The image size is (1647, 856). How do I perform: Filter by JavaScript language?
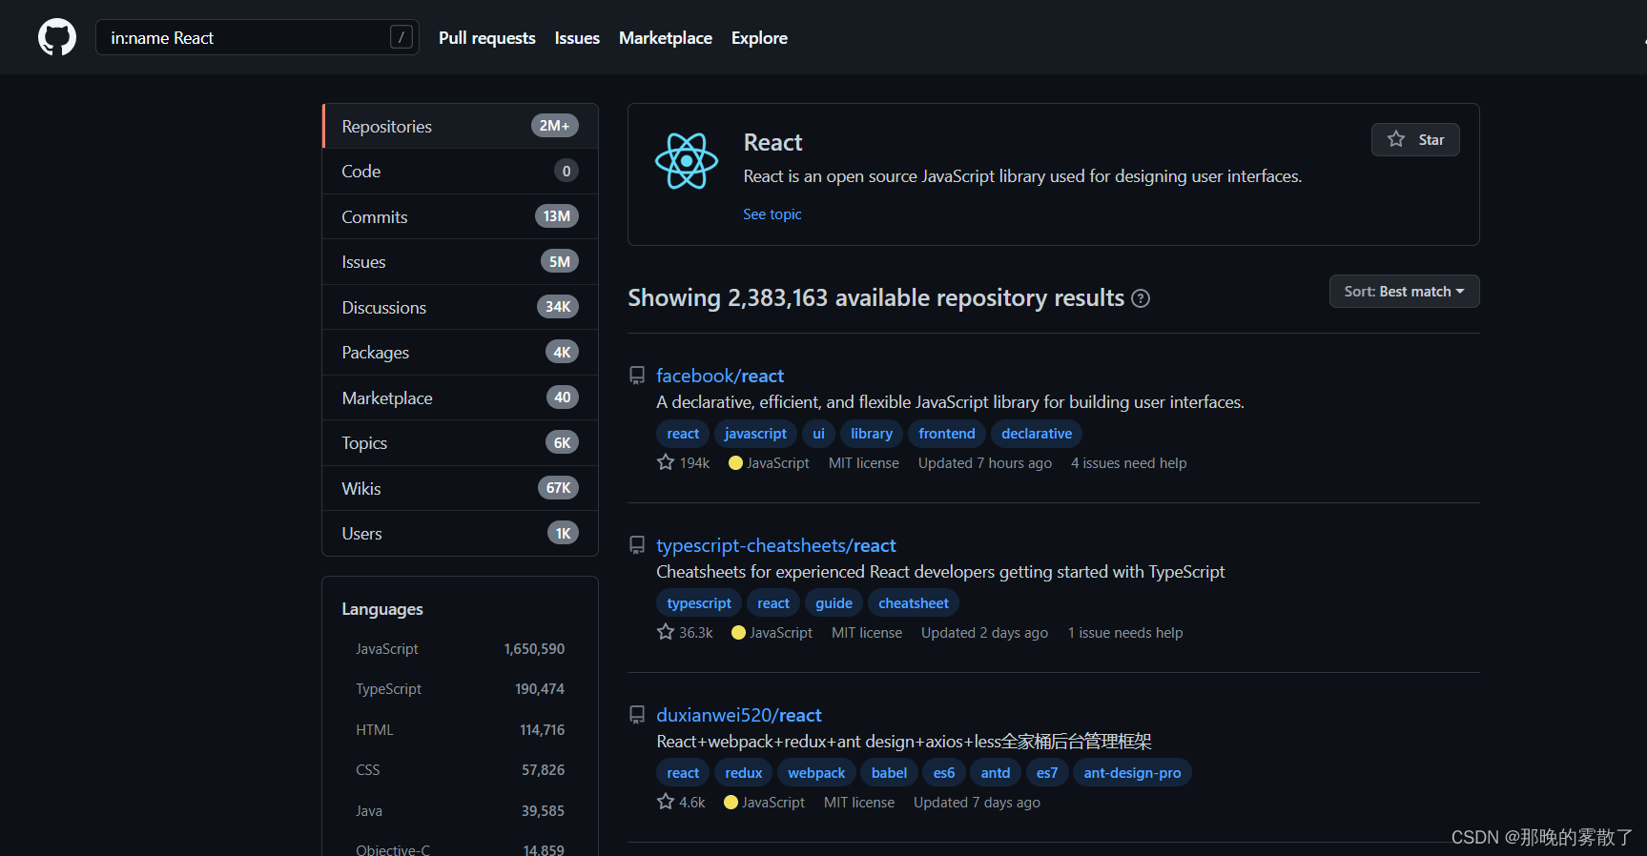pyautogui.click(x=460, y=649)
